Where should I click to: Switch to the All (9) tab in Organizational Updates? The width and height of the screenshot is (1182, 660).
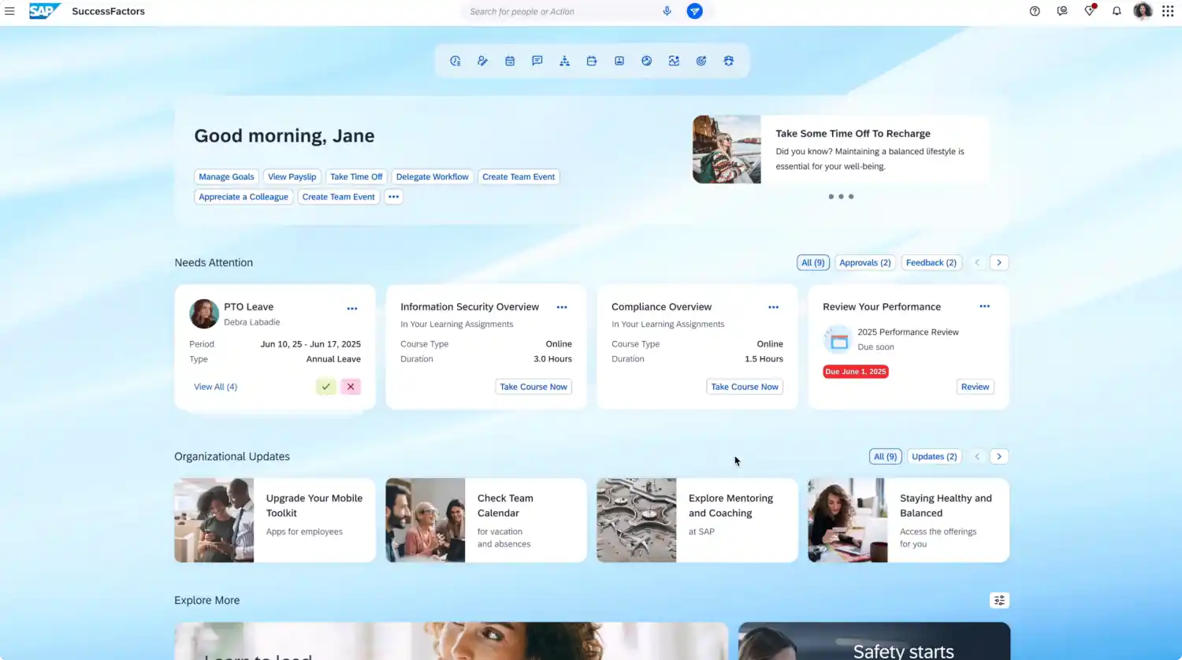tap(885, 456)
